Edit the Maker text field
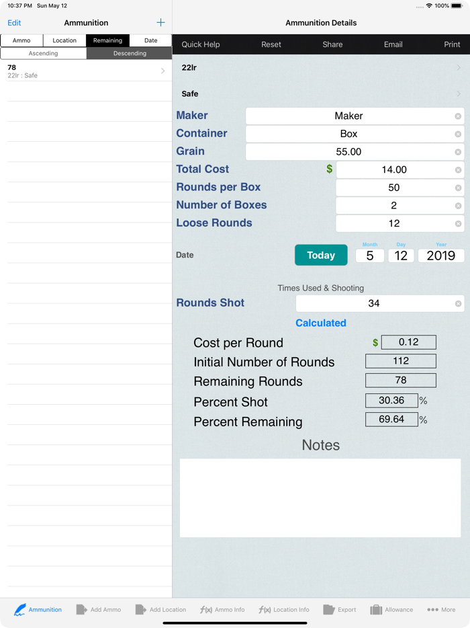Viewport: 470px width, 628px height. [x=355, y=116]
